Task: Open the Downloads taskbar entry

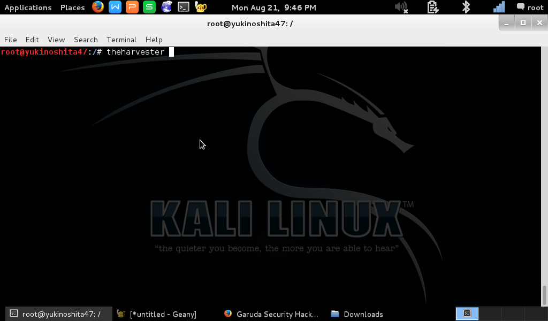Action: tap(357, 314)
